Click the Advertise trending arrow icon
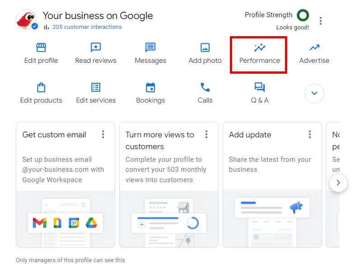This screenshot has height=273, width=355. click(314, 47)
